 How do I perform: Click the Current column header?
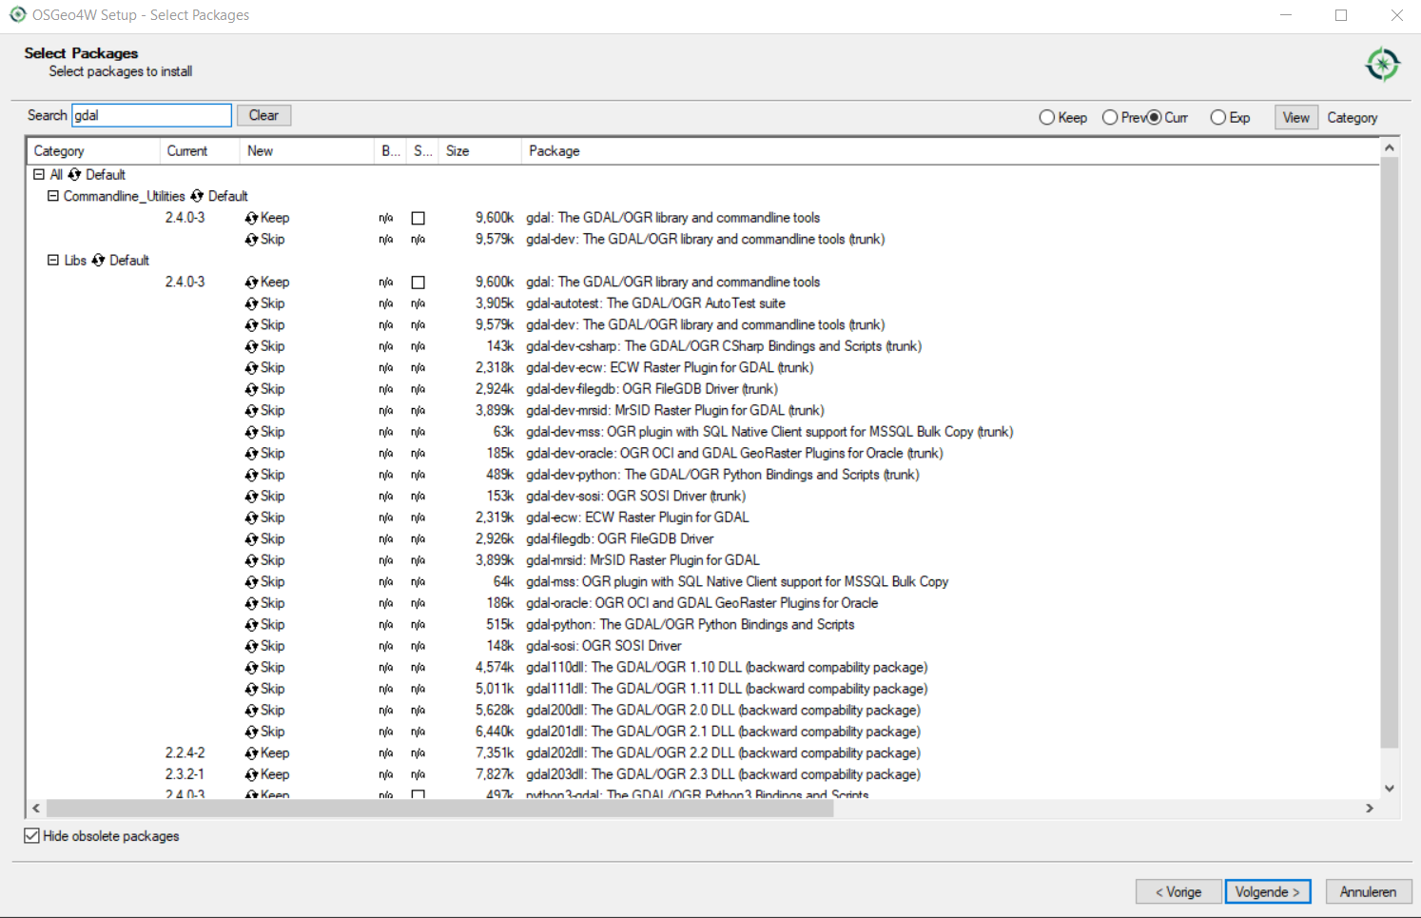coord(200,151)
